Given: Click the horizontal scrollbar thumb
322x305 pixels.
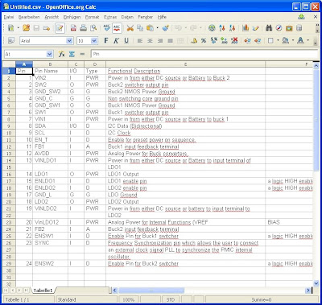Looking at the screenshot, I should click(x=151, y=291).
